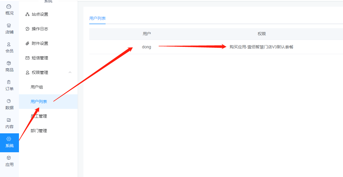Open the 订单 order clipboard icon
343x177 pixels.
pyautogui.click(x=9, y=82)
